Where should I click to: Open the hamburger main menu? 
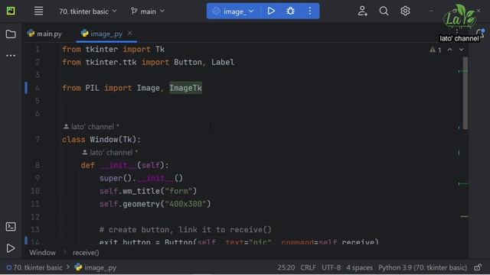coord(38,11)
